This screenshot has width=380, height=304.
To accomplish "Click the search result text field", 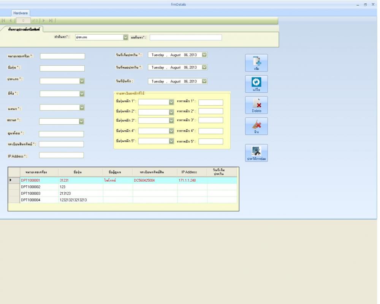I will [x=186, y=37].
